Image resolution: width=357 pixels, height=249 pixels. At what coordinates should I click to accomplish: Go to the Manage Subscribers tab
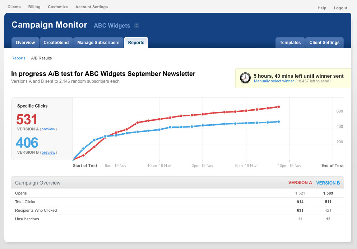tap(98, 43)
